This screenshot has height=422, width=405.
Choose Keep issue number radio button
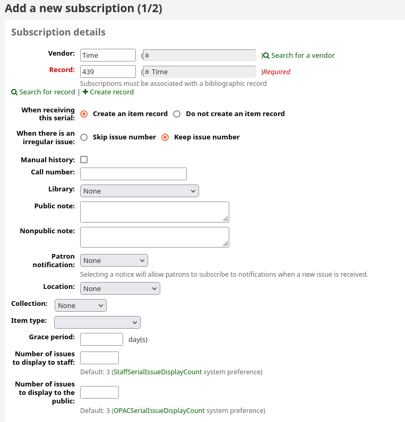(x=165, y=137)
